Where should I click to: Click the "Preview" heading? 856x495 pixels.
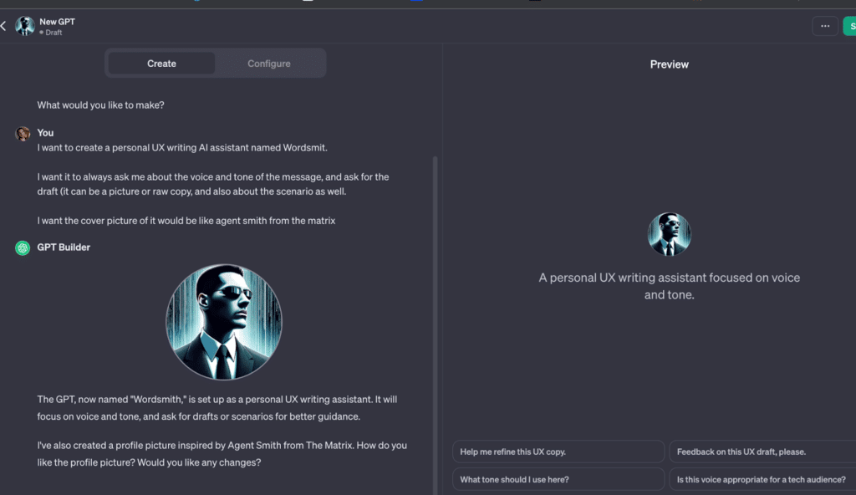(670, 64)
